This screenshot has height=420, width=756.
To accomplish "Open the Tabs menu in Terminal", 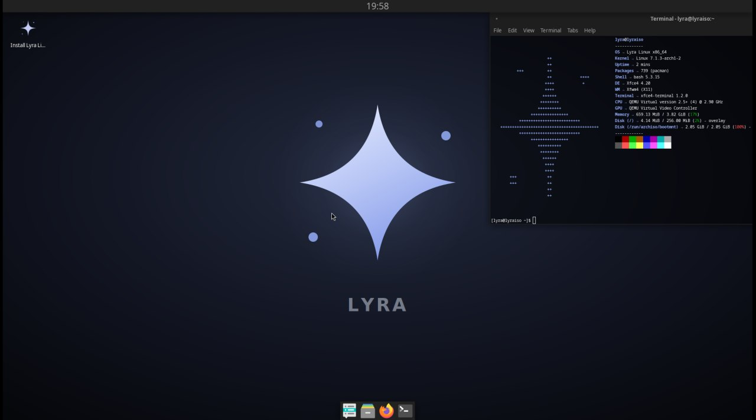I will 572,31.
